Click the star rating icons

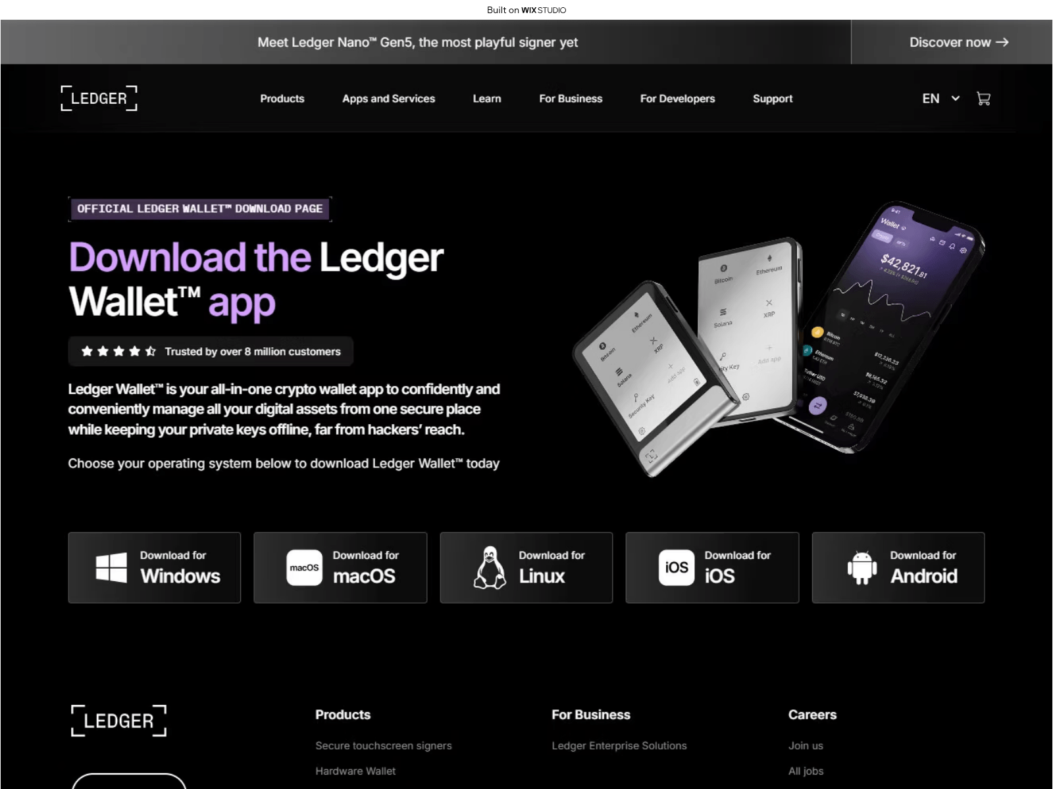[x=118, y=351]
